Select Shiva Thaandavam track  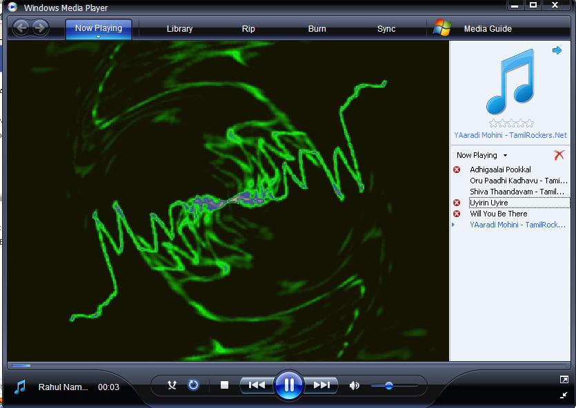(517, 192)
